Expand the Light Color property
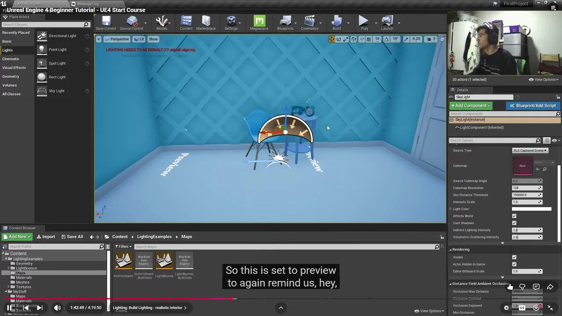562x316 pixels. click(450, 209)
